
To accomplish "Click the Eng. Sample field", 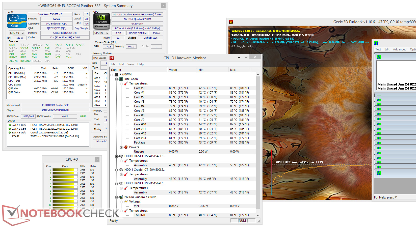I will pyautogui.click(x=81, y=28).
